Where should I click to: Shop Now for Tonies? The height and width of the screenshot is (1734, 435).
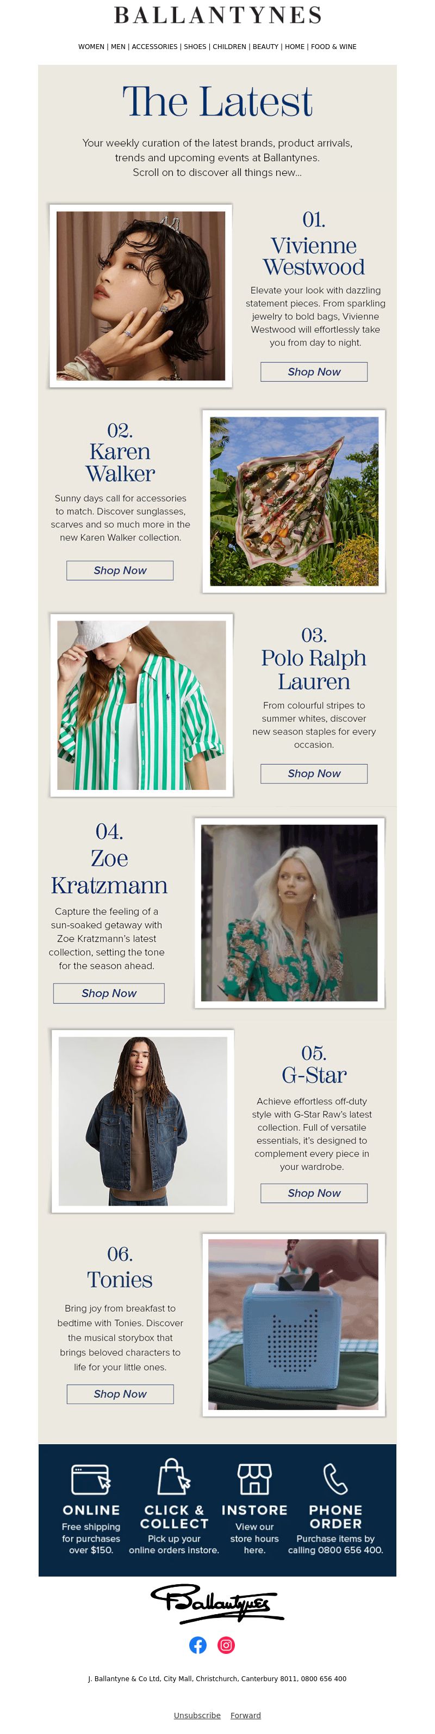click(120, 1394)
